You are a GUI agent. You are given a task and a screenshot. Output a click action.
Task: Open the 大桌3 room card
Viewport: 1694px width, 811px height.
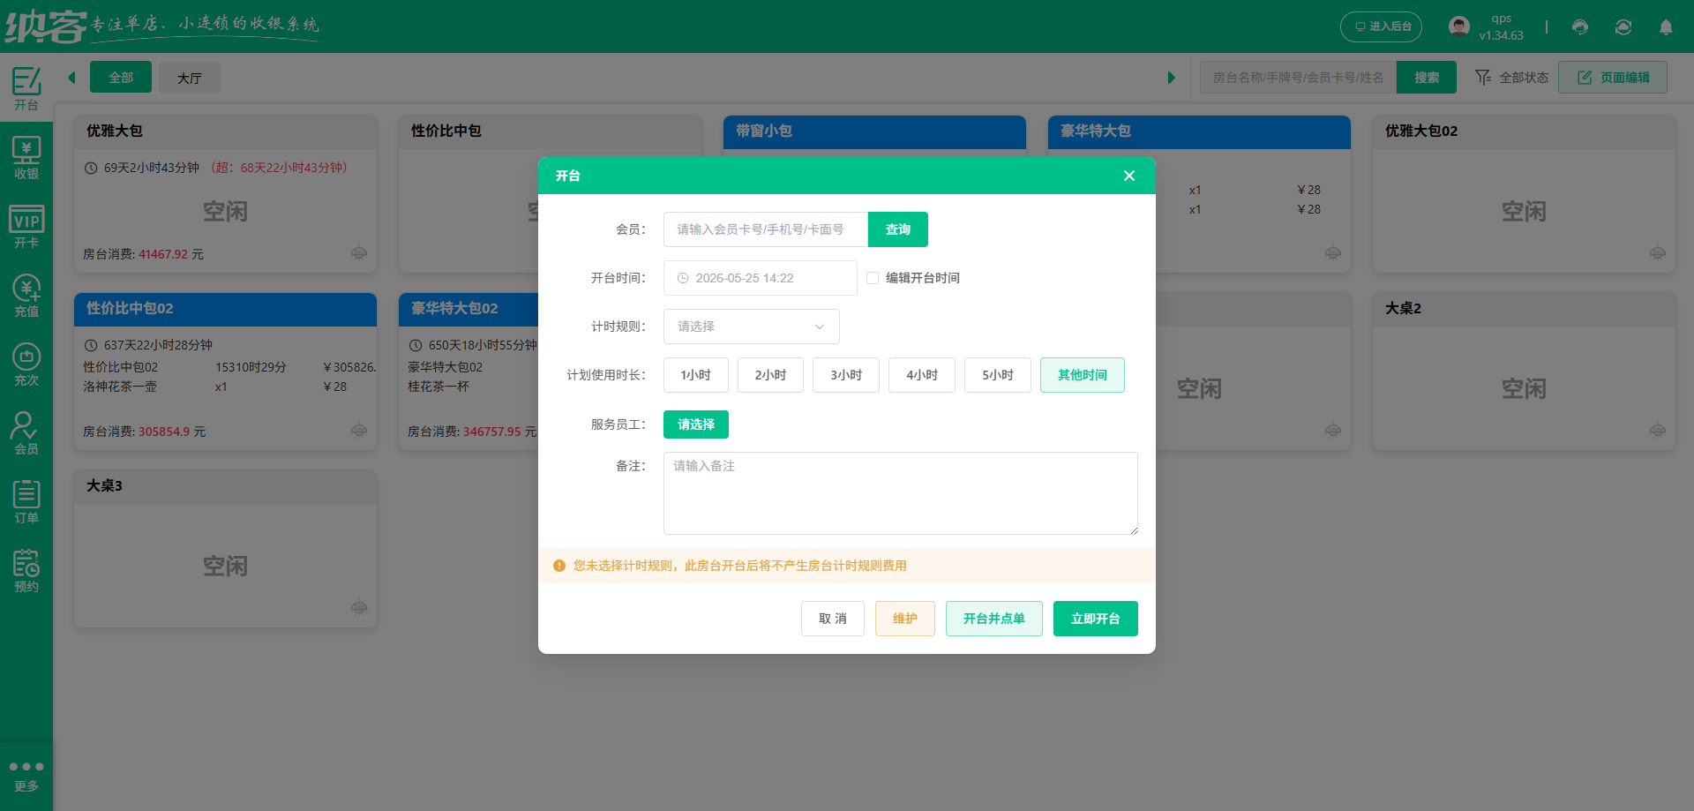click(226, 549)
